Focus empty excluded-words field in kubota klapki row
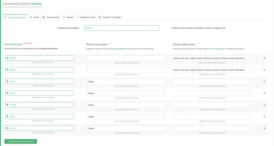 (x=211, y=105)
